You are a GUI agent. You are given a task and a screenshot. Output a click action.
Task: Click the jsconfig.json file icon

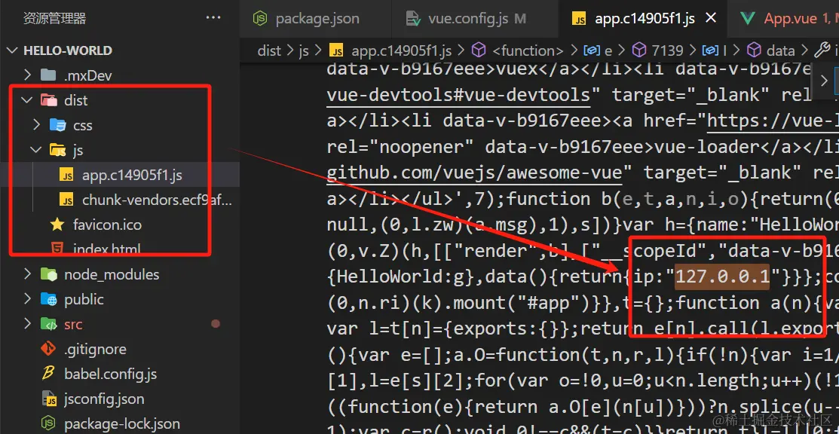click(49, 399)
